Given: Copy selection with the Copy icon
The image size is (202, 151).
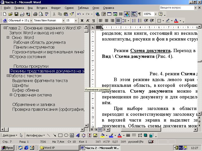Looking at the screenshot, I should [x=60, y=14].
